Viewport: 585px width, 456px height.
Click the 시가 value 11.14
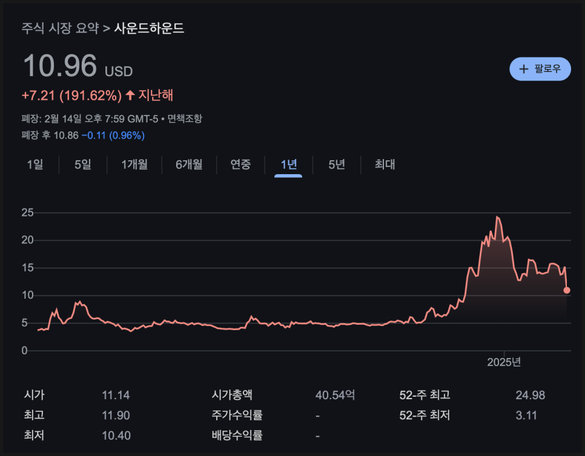tap(116, 396)
